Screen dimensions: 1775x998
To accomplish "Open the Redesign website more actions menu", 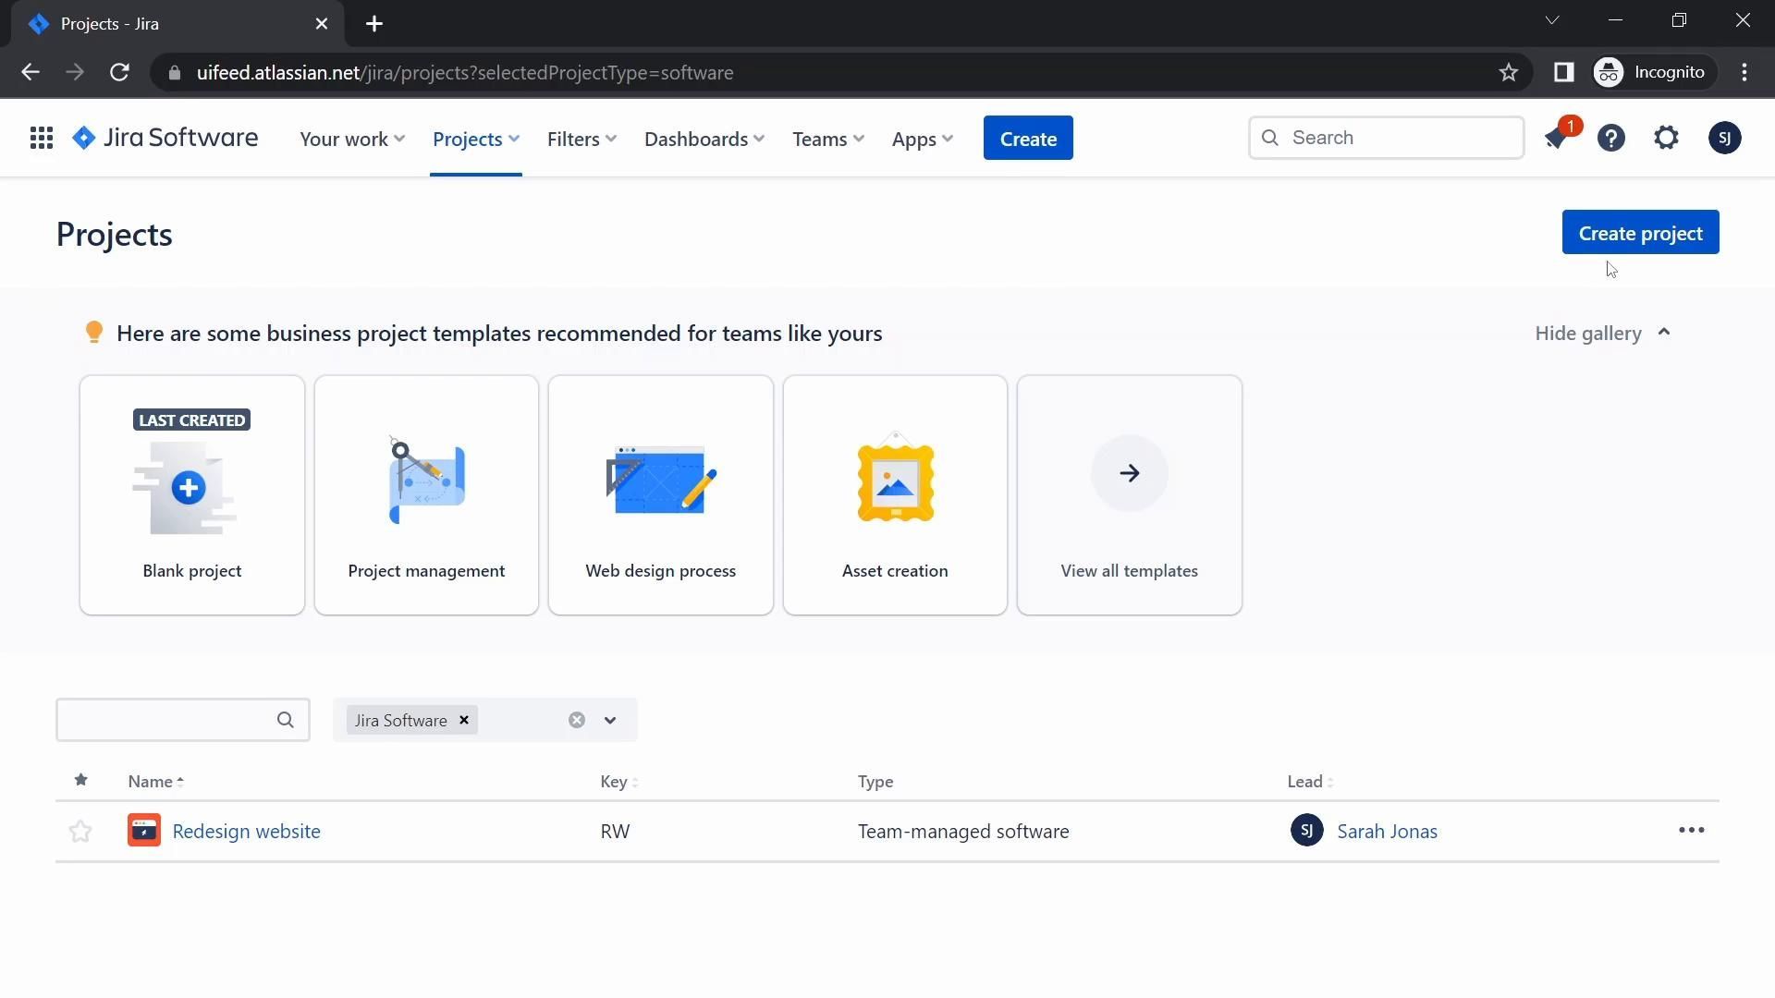I will click(x=1691, y=831).
